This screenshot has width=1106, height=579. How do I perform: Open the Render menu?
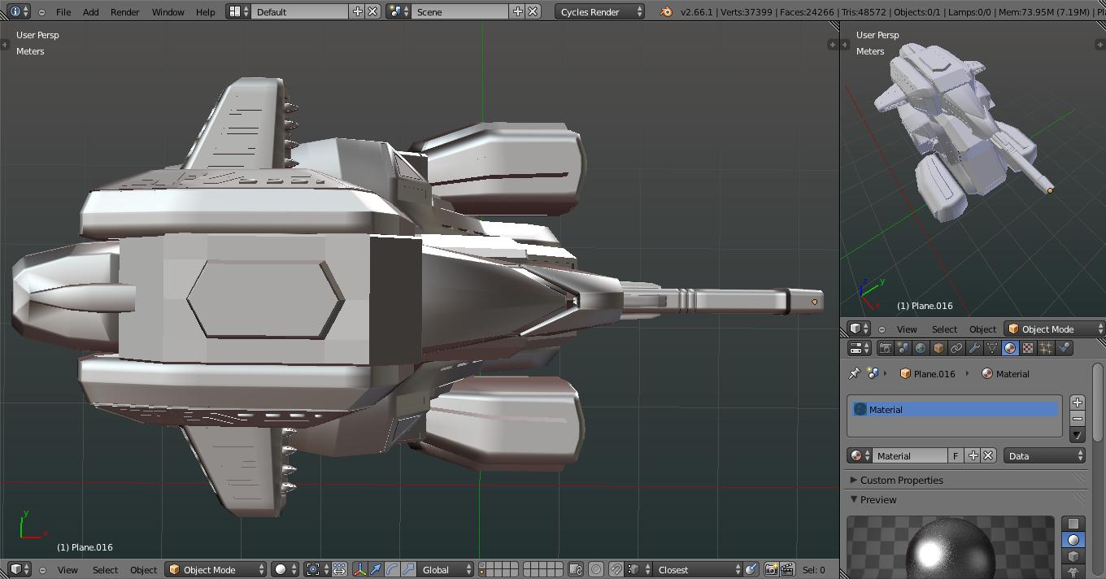pos(124,12)
